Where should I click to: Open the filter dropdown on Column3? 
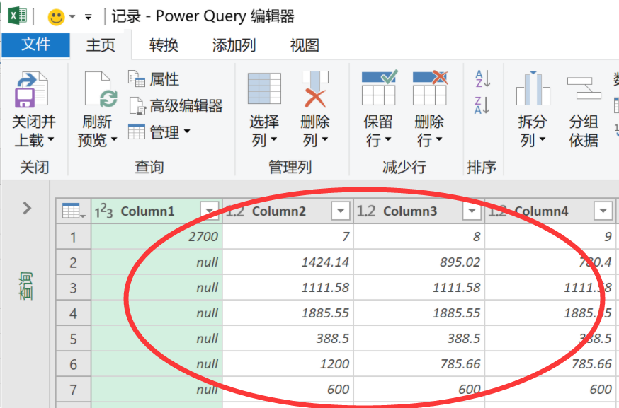coord(472,211)
